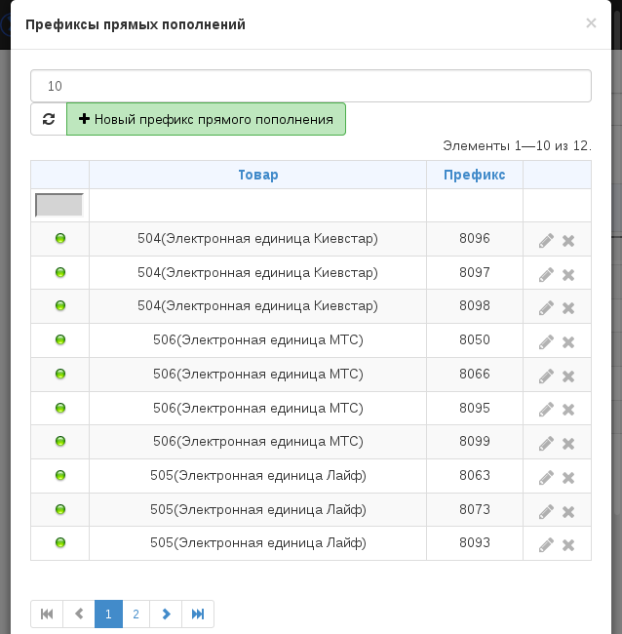This screenshot has height=634, width=622.
Task: Click the Товар filter cell
Action: pos(257,205)
